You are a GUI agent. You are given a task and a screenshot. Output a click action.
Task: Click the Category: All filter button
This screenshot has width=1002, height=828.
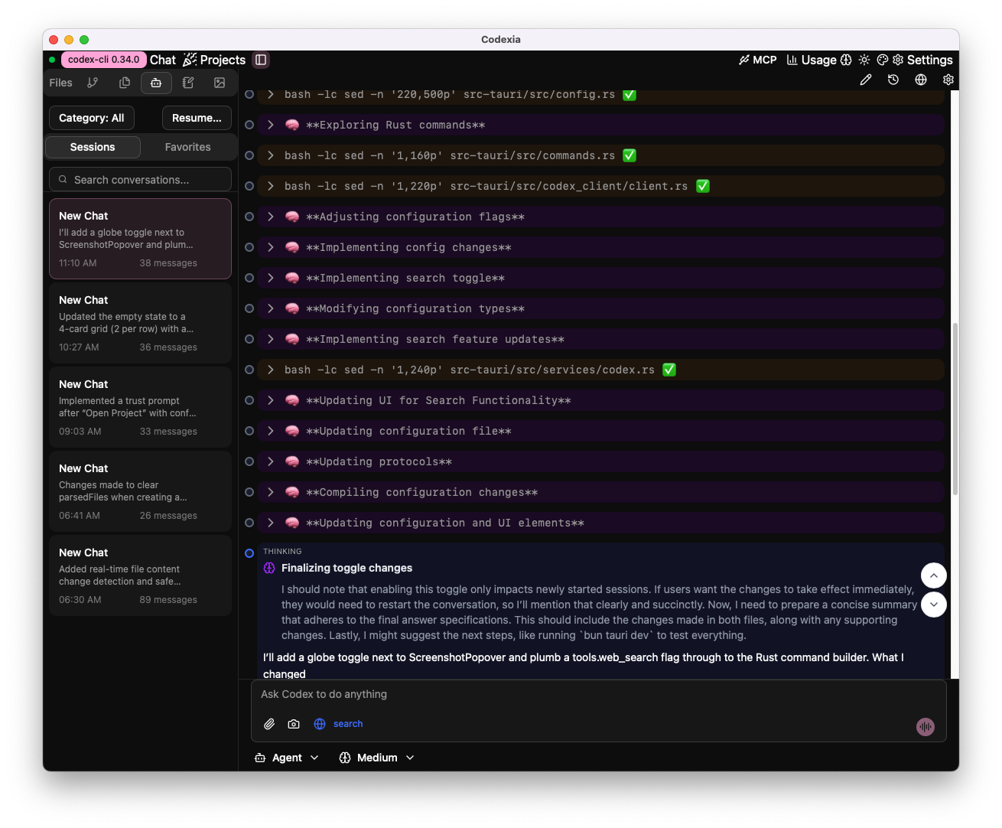(91, 118)
